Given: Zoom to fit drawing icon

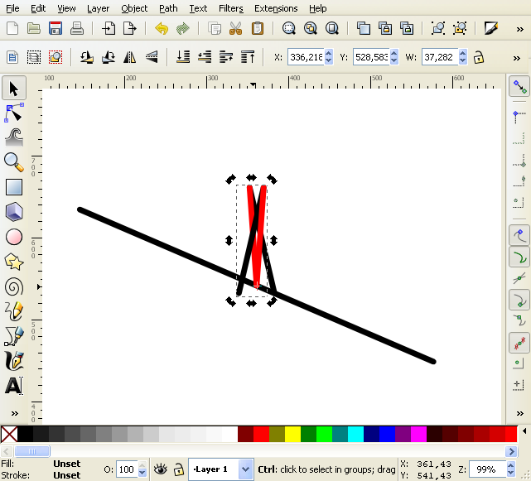Looking at the screenshot, I should pos(311,28).
